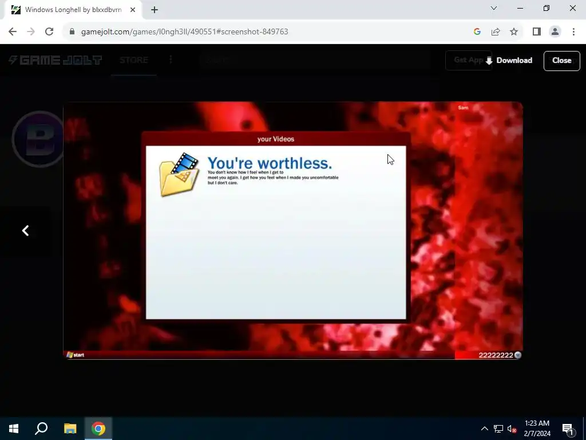Open the Game Jolt vertical dots menu
586x440 pixels.
click(171, 60)
